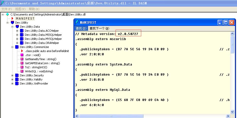Collapse the Dev.Utility.CommonUse class node
The height and width of the screenshot is (118, 237).
12,47
